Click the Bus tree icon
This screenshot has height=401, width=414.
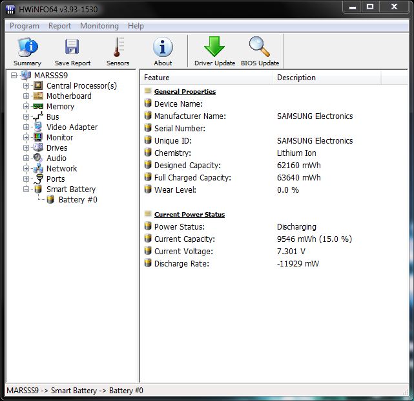point(38,116)
